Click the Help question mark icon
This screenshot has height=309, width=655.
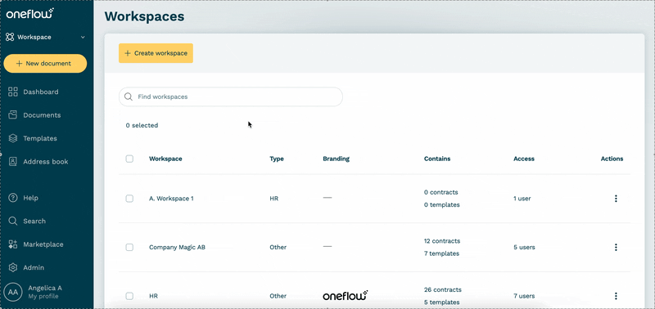coord(13,198)
